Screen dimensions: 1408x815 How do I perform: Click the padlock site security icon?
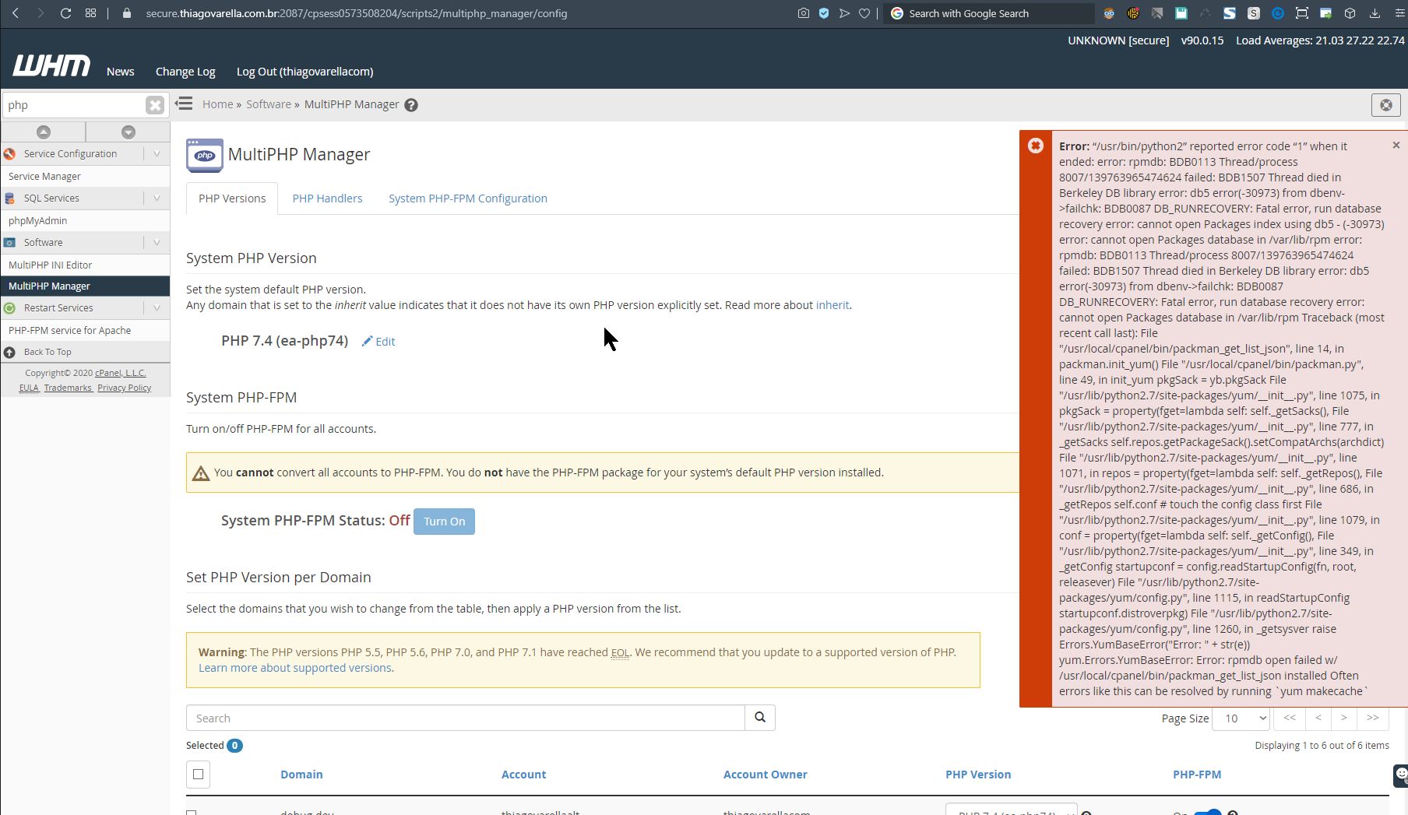tap(127, 13)
